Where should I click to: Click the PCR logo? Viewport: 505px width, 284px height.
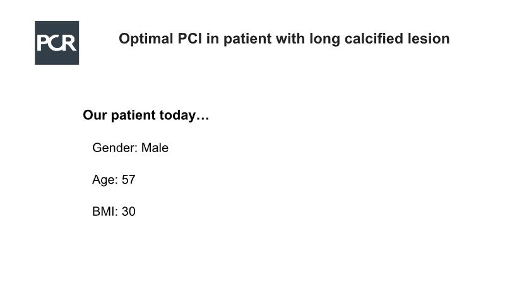(57, 43)
